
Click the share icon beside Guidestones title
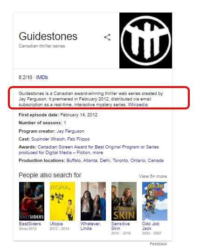[107, 37]
